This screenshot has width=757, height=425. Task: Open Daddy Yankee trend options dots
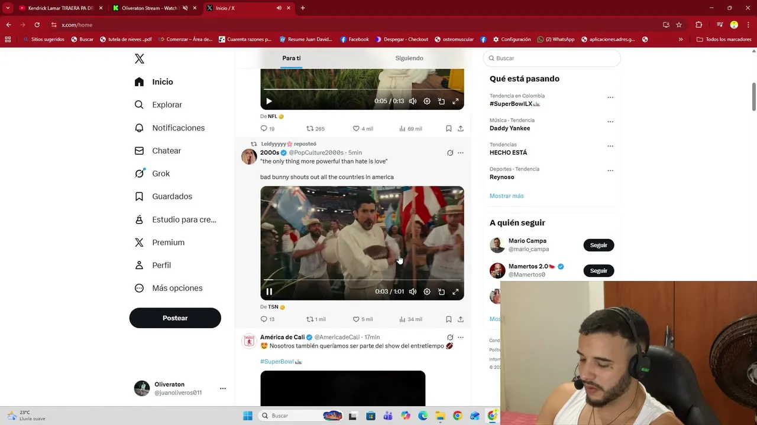pyautogui.click(x=610, y=122)
